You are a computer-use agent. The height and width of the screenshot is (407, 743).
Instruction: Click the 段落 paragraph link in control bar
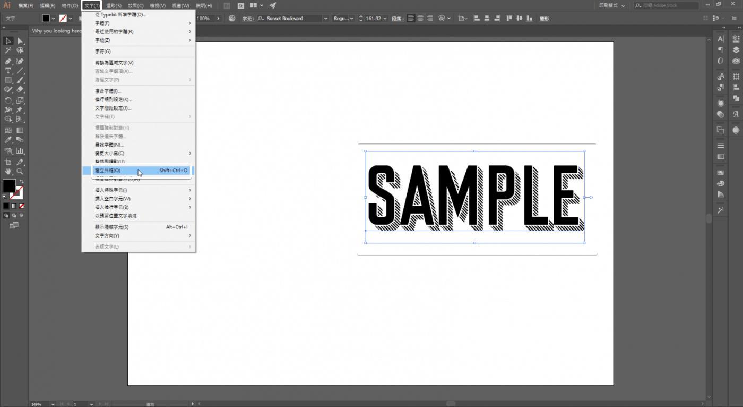pyautogui.click(x=397, y=19)
